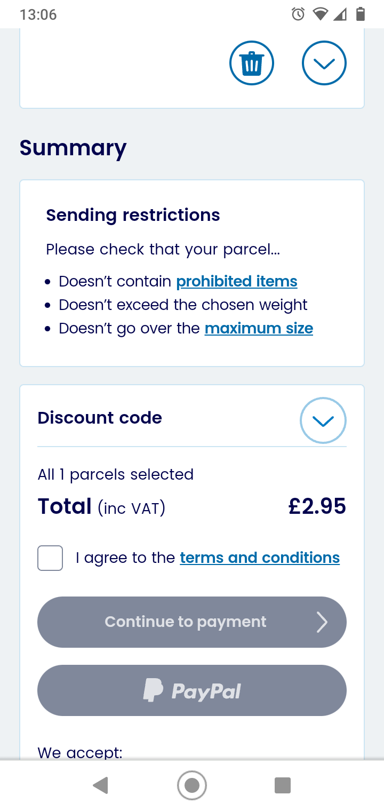Image resolution: width=384 pixels, height=811 pixels.
Task: Tap the £2.95 total price
Action: tap(317, 506)
